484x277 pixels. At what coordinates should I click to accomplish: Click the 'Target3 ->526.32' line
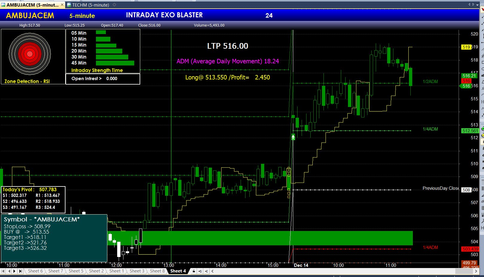tap(25, 248)
